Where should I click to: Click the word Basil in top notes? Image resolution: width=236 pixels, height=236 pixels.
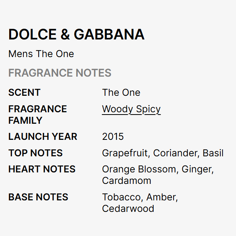[213, 153]
